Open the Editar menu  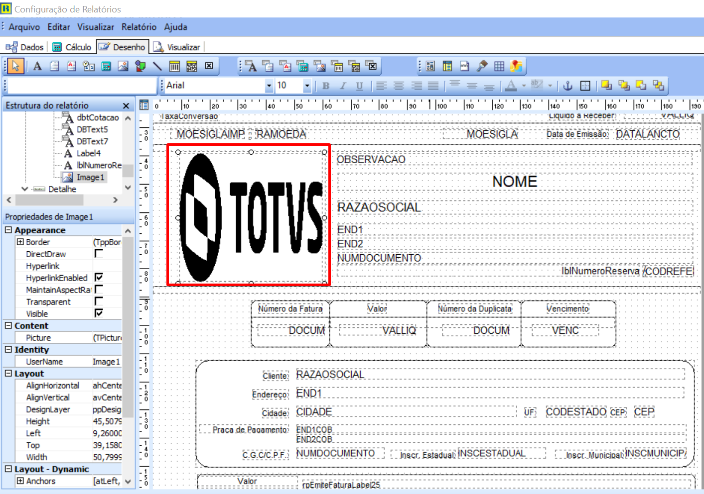click(x=59, y=27)
